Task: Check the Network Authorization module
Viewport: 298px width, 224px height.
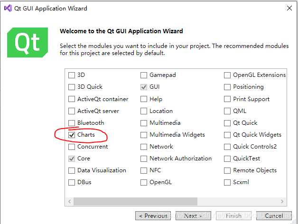Action: coord(144,159)
